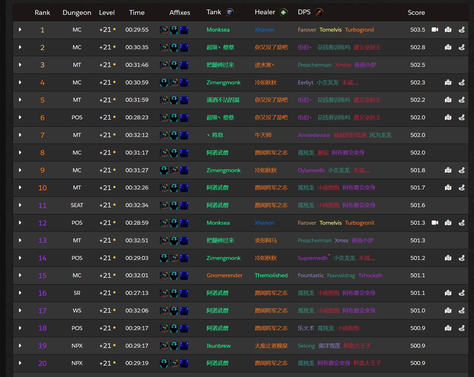Open healer 牛天师's profile in rank 7 row
474x377 pixels.
point(263,135)
